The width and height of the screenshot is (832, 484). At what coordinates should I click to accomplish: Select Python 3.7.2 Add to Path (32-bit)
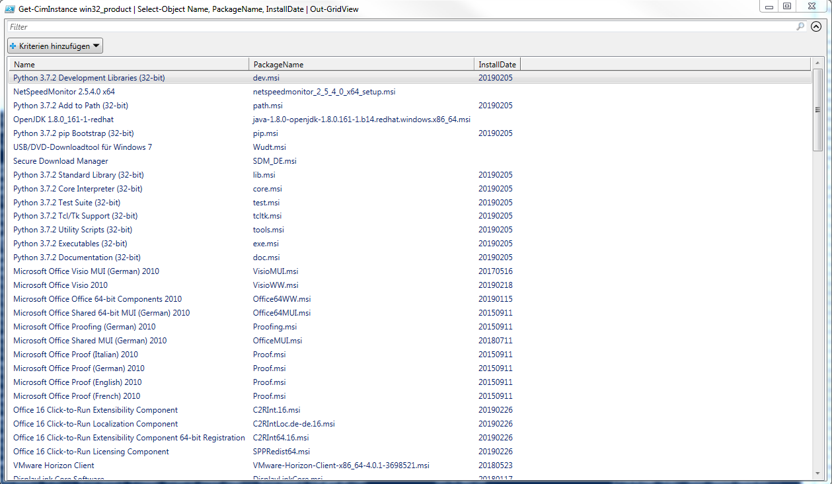[x=410, y=106]
